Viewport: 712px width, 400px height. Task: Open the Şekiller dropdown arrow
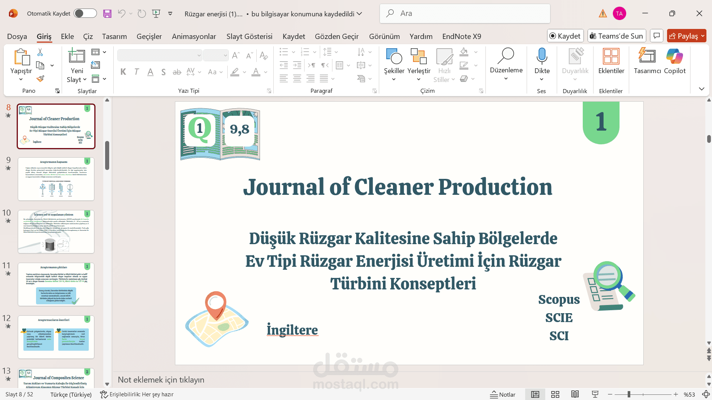tap(394, 79)
